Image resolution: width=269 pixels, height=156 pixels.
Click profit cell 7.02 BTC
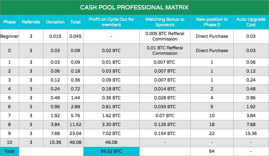[x=111, y=133]
